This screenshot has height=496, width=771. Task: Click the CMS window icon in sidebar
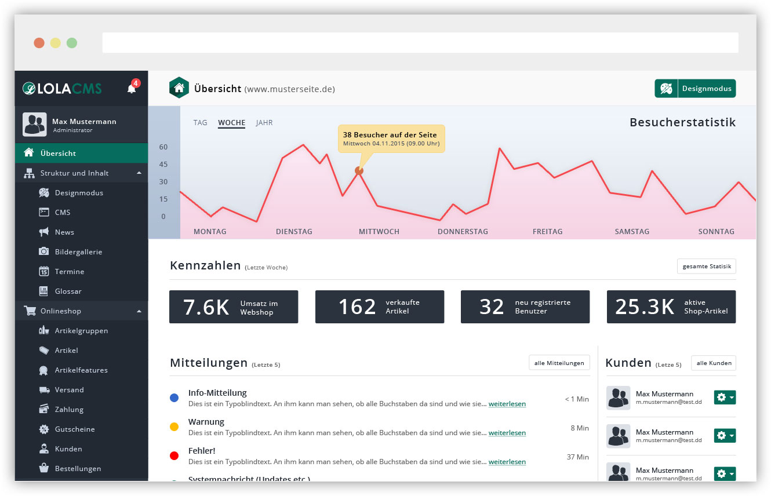pos(44,212)
